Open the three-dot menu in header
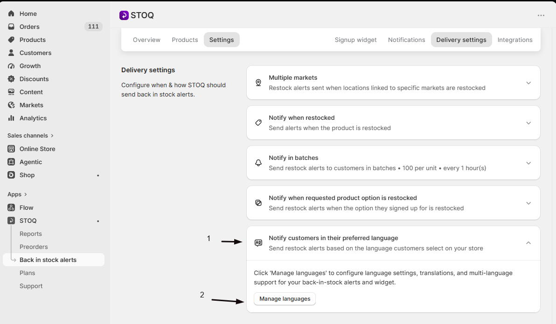 pyautogui.click(x=541, y=15)
